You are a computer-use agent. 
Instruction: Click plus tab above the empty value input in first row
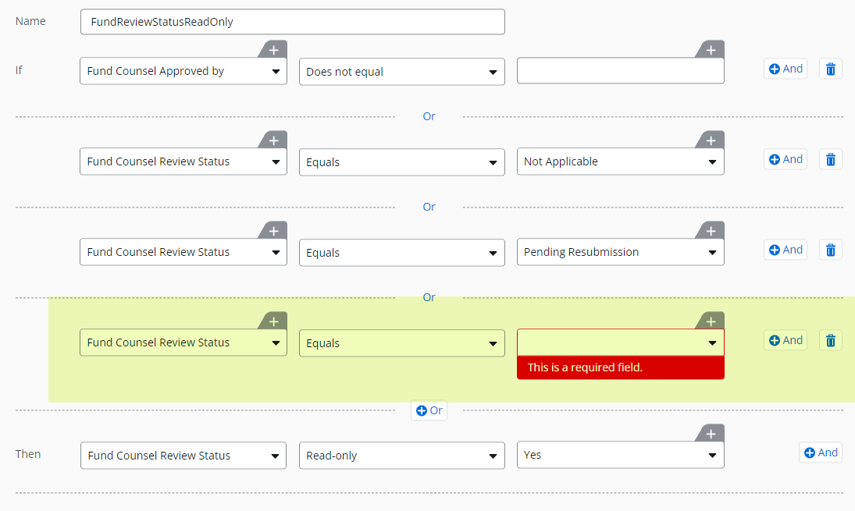pyautogui.click(x=711, y=50)
